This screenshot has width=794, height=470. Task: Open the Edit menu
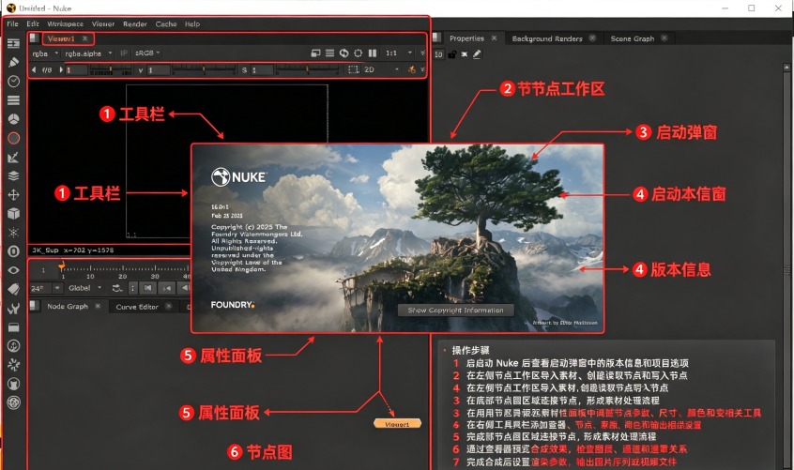pyautogui.click(x=33, y=23)
